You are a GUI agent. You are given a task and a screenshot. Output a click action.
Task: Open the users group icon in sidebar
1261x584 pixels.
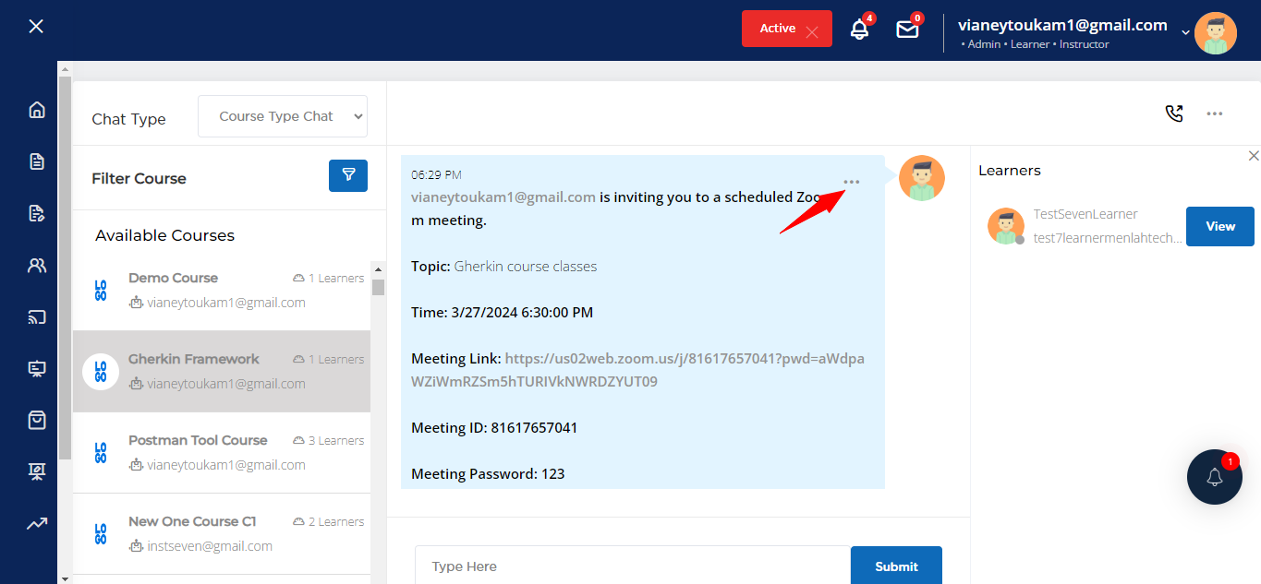pyautogui.click(x=37, y=266)
